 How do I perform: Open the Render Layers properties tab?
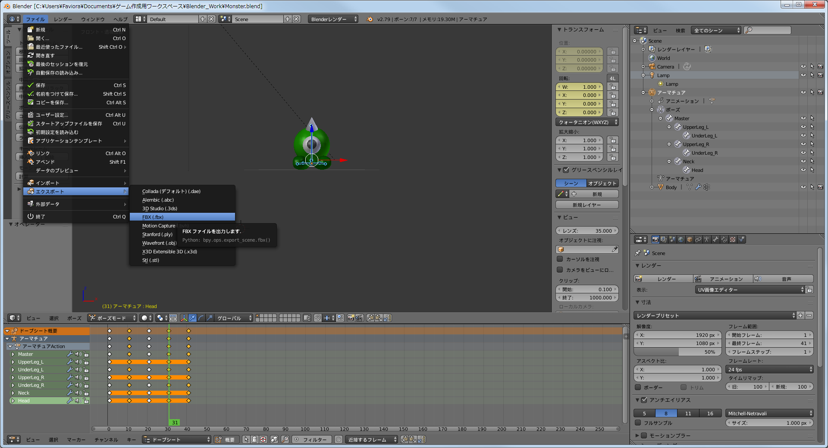(664, 240)
